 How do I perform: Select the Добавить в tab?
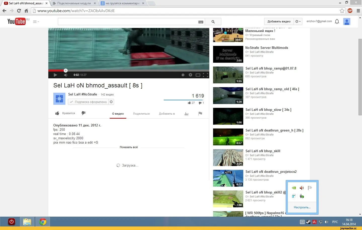click(x=167, y=114)
